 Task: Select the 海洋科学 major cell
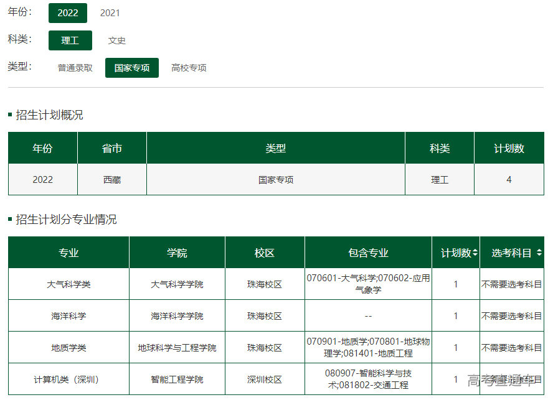[x=69, y=316]
